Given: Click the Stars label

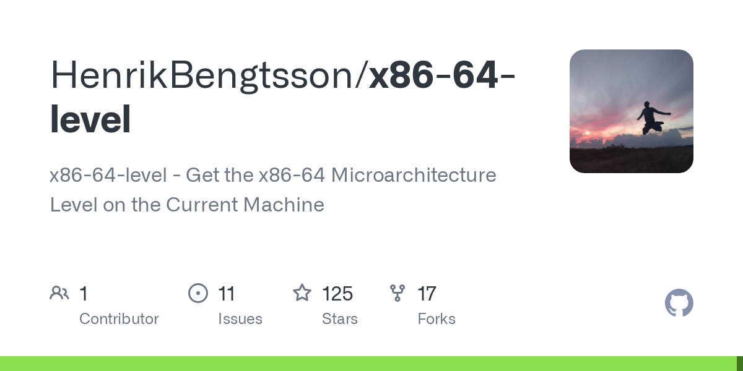Looking at the screenshot, I should (x=340, y=319).
